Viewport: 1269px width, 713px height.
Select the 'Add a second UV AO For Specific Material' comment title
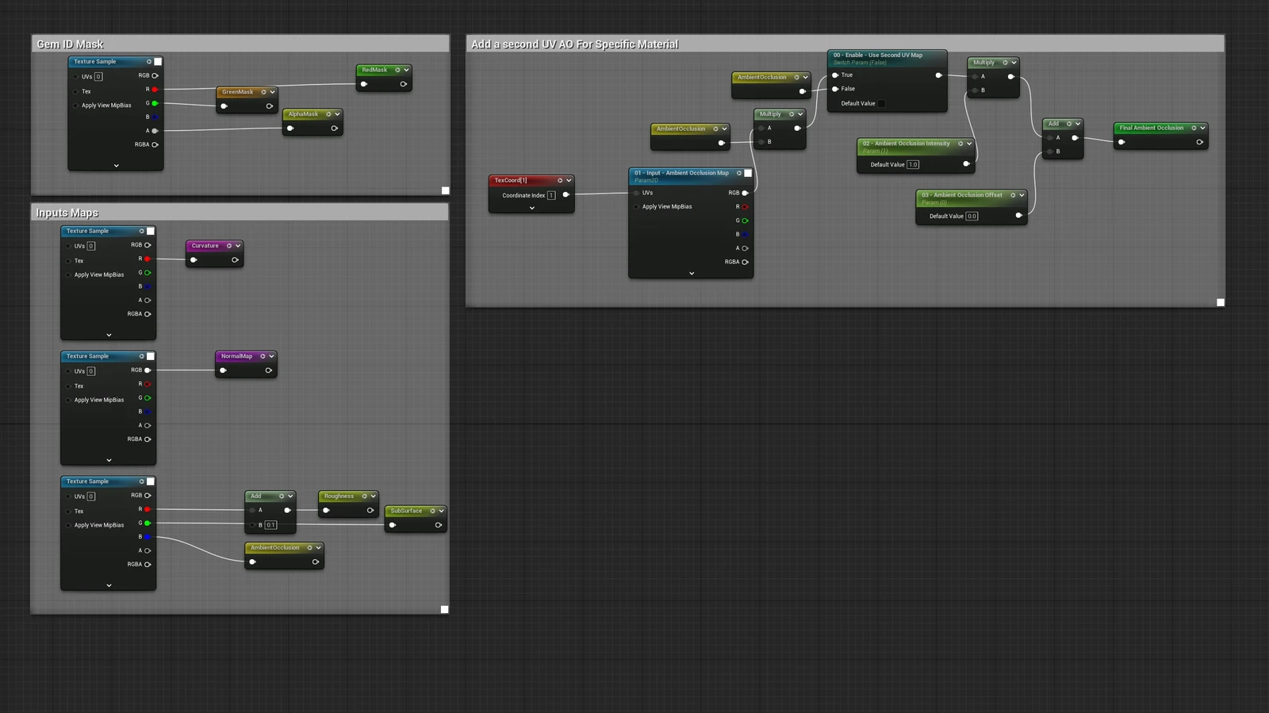click(575, 44)
